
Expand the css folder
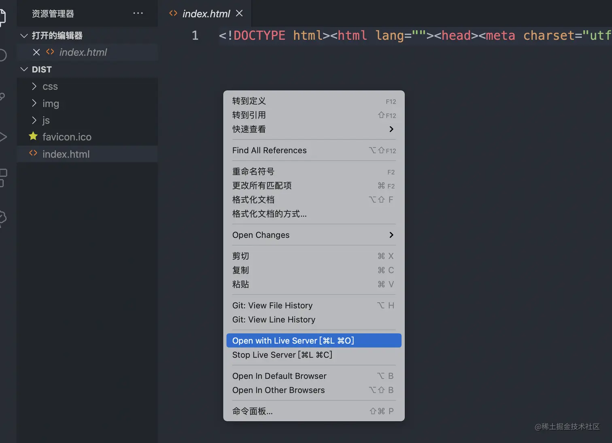coord(34,86)
